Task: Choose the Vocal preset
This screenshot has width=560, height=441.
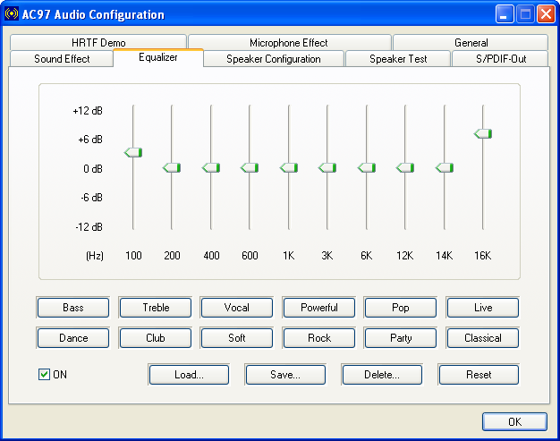Action: [237, 308]
